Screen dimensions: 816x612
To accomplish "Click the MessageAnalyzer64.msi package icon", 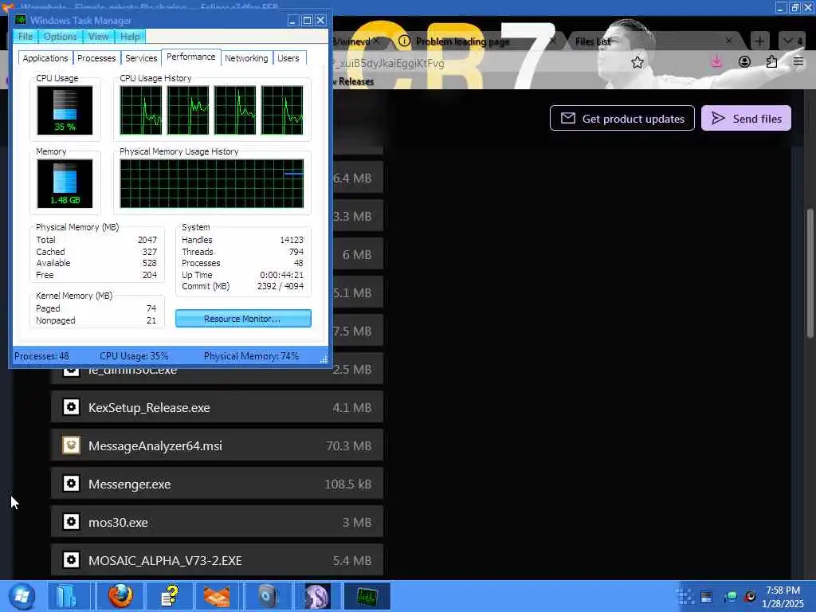I will point(71,445).
